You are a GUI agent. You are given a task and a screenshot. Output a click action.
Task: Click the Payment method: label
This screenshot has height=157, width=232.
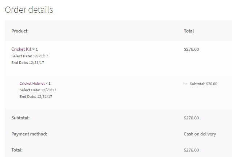point(29,134)
